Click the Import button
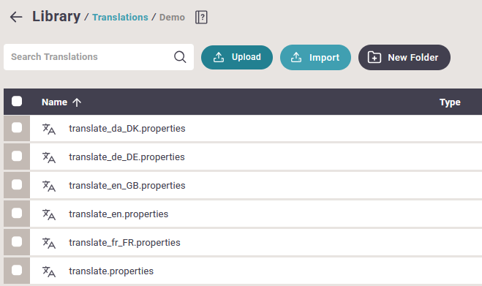This screenshot has width=482, height=286. [315, 58]
